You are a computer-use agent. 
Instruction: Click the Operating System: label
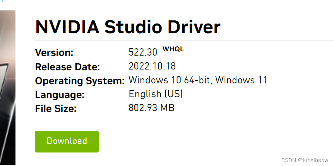pos(80,81)
